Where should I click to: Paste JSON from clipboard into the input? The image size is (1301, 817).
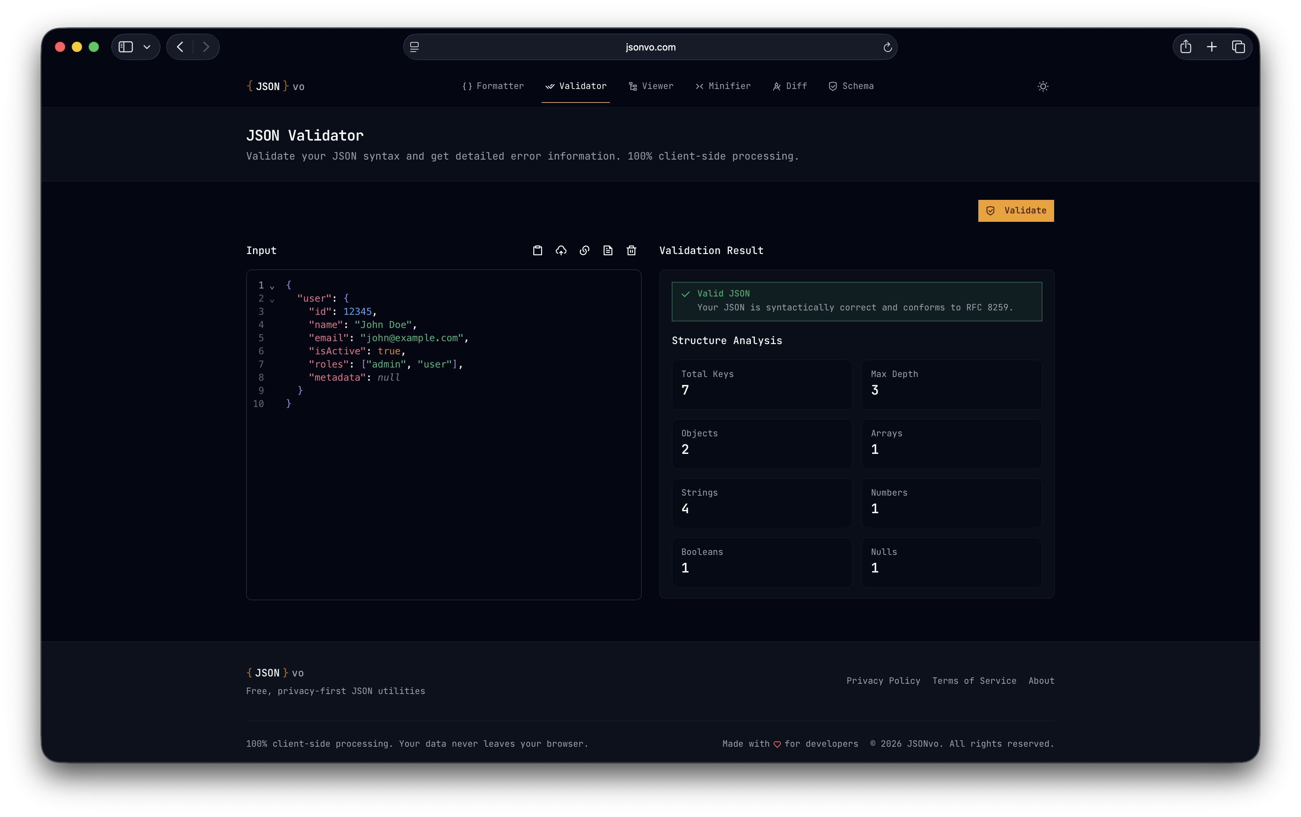pyautogui.click(x=538, y=250)
